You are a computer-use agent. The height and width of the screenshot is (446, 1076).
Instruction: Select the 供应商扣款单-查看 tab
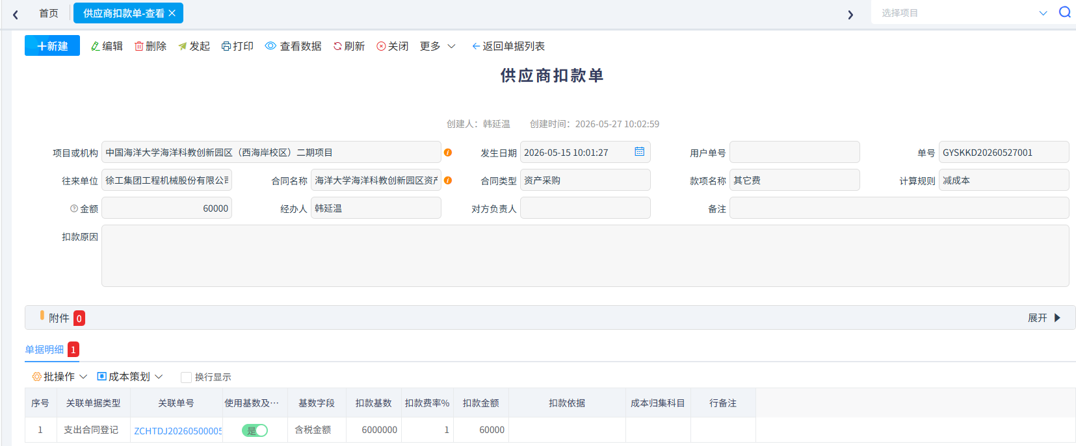124,13
